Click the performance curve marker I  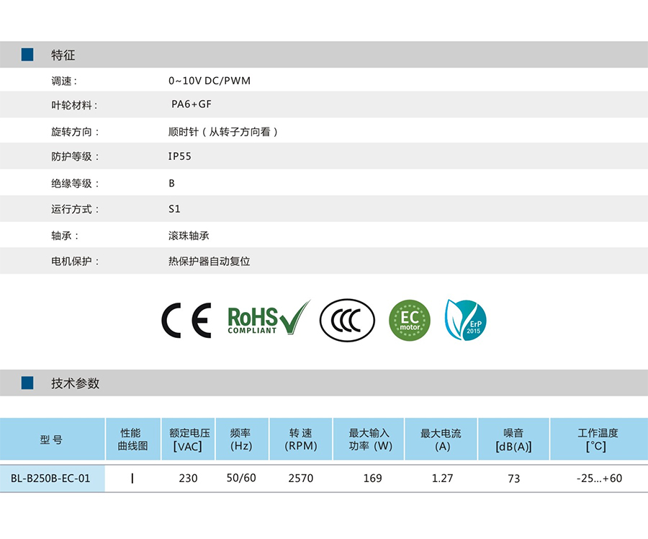[x=132, y=478]
